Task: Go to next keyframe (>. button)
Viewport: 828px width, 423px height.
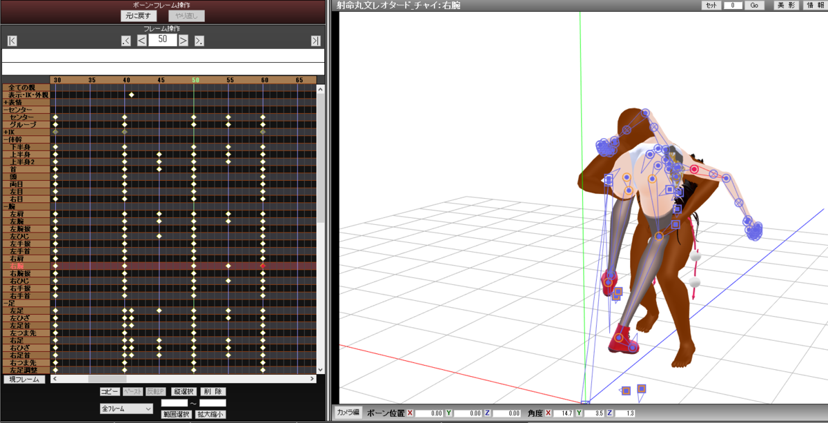Action: tap(199, 41)
